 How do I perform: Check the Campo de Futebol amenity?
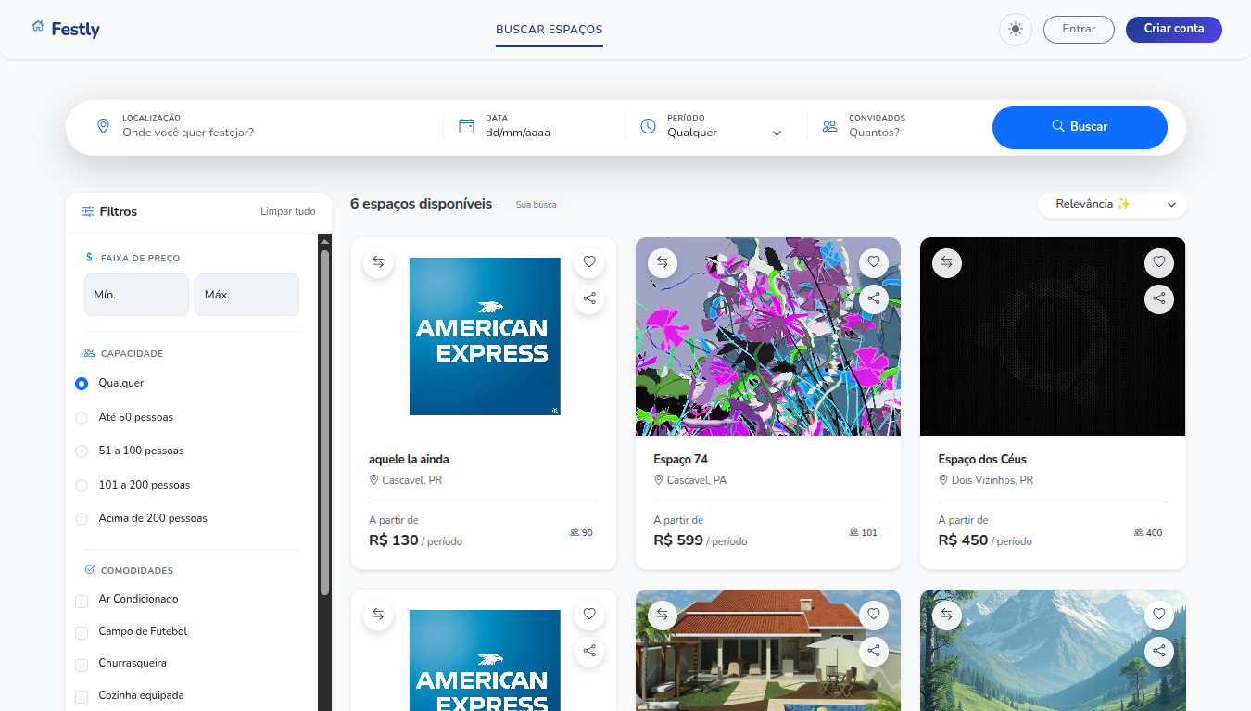tap(82, 632)
